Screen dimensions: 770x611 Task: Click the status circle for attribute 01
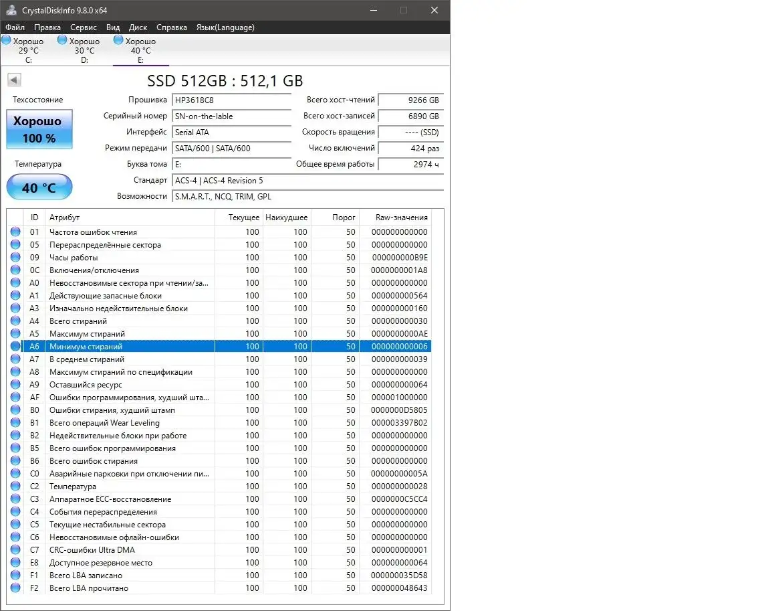click(x=15, y=232)
